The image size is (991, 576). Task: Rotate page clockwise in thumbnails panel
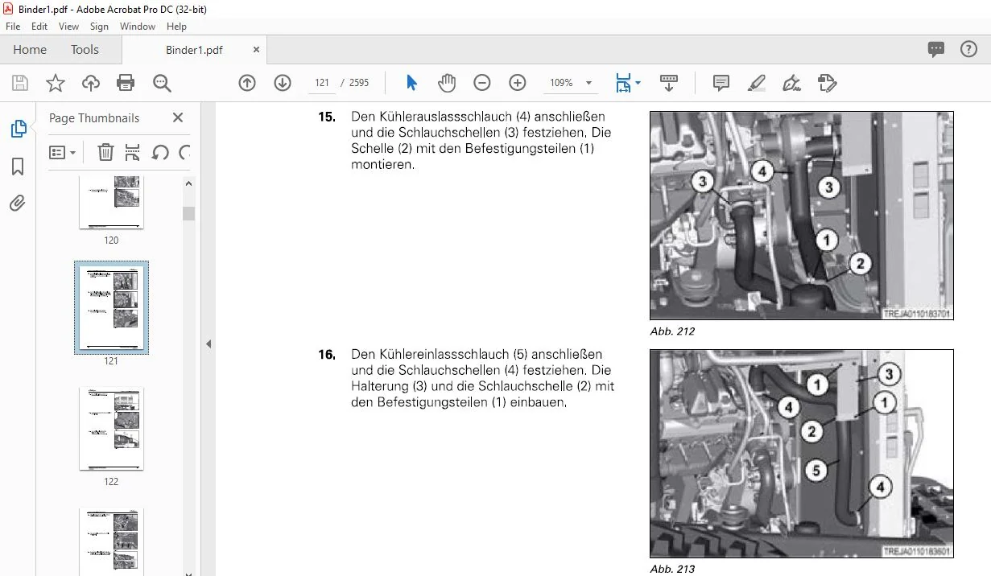coord(185,152)
